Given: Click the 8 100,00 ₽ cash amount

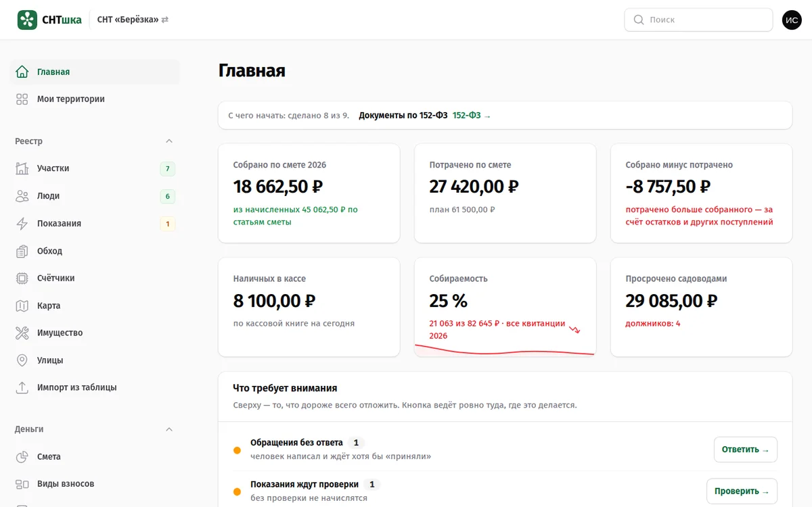Looking at the screenshot, I should (275, 300).
